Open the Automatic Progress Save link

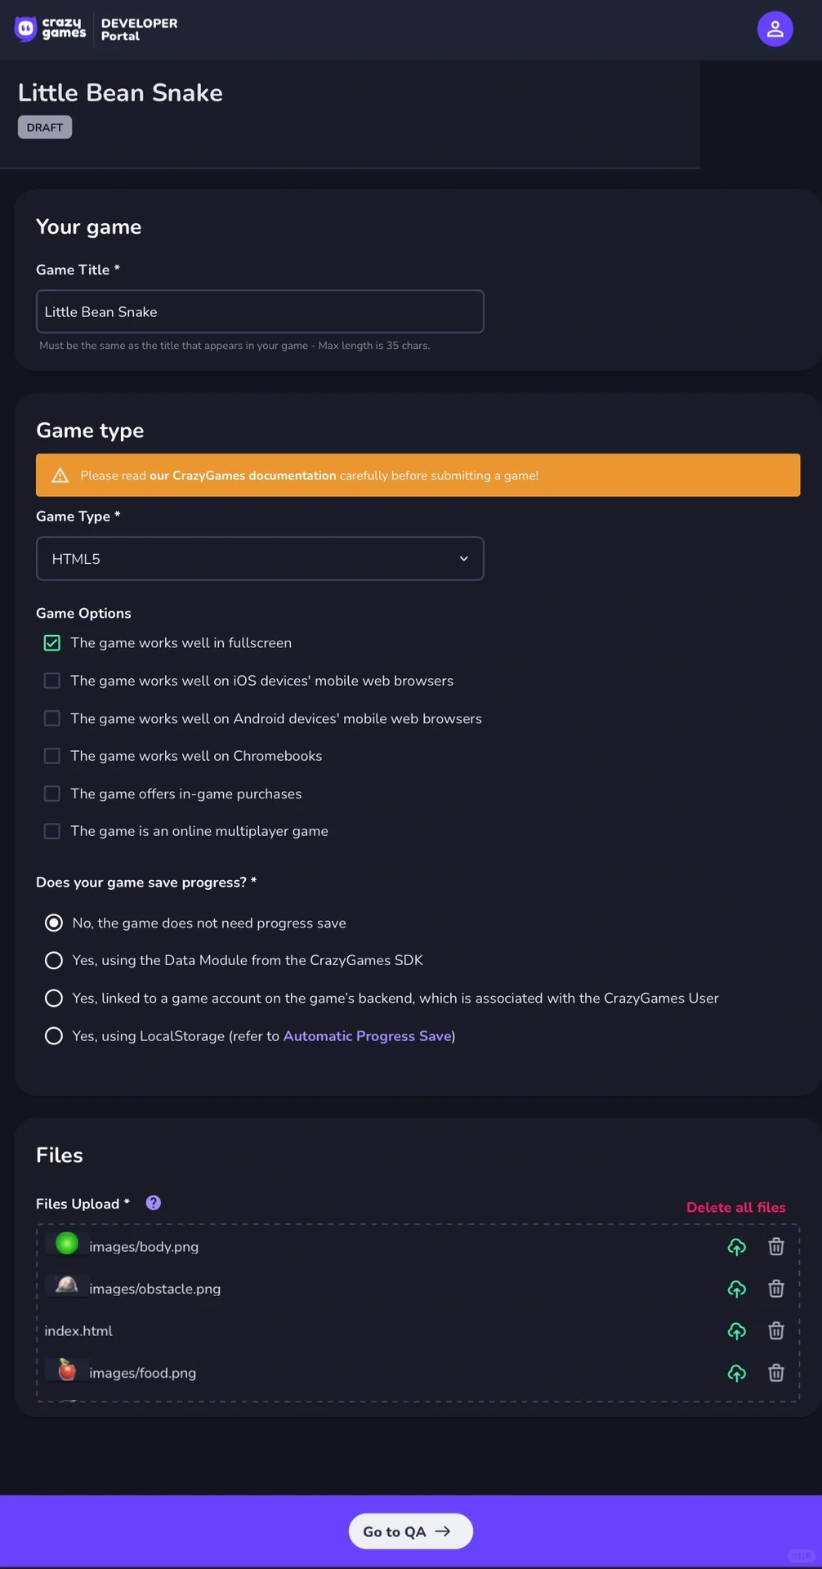point(367,1036)
